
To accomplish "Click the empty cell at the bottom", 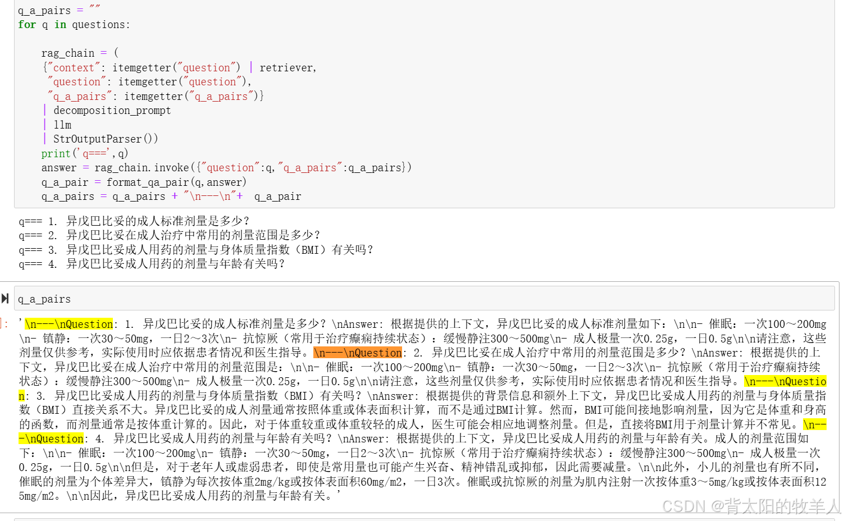I will point(393,518).
